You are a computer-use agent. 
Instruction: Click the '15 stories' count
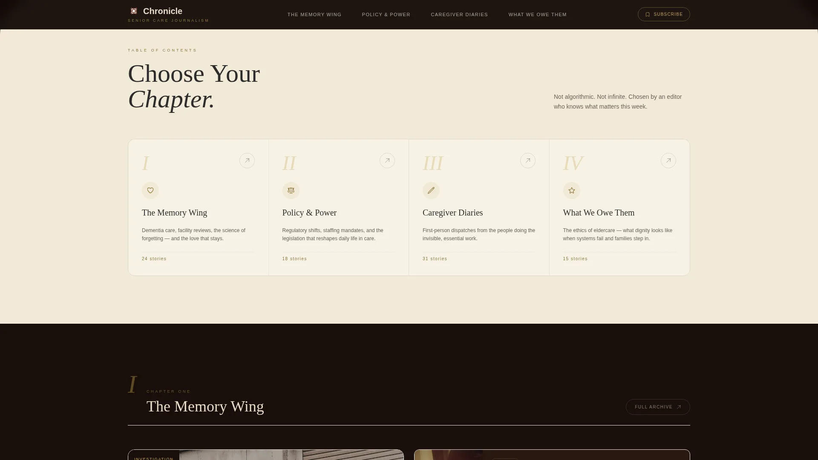tap(575, 259)
